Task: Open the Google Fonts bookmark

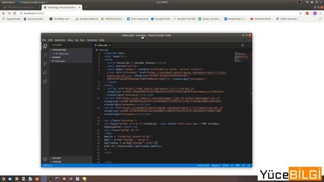Action: 161,19
